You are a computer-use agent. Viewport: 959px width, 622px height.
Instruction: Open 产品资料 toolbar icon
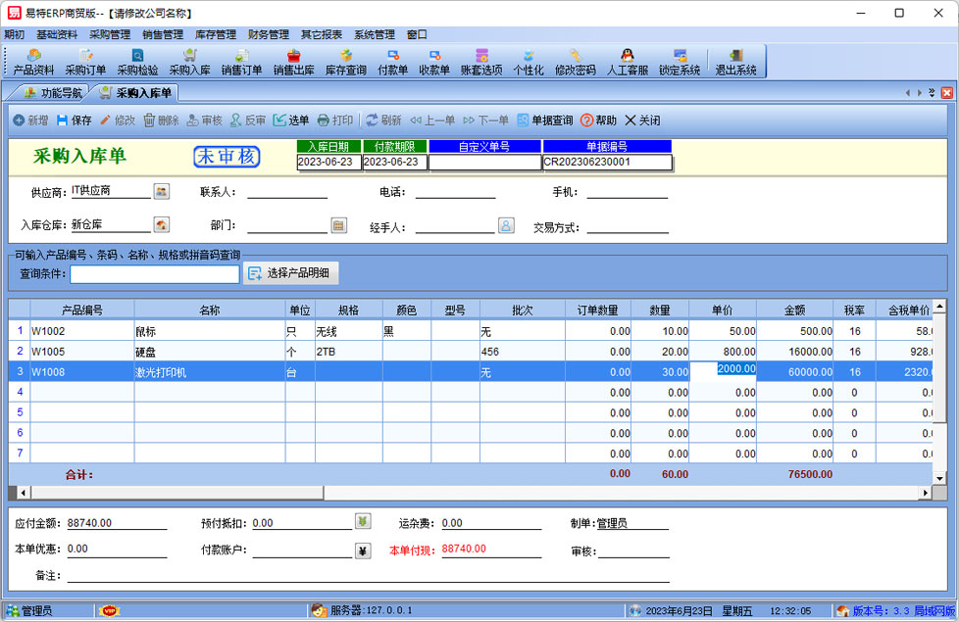pos(33,62)
